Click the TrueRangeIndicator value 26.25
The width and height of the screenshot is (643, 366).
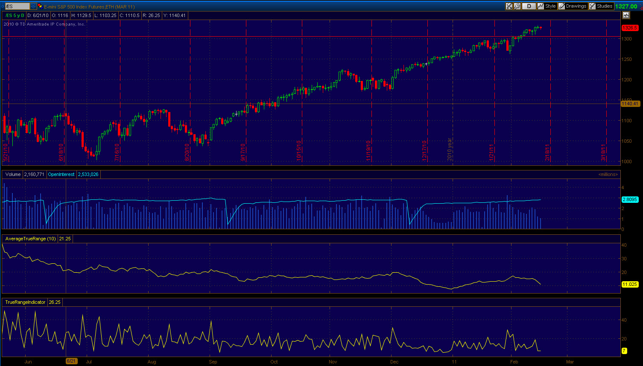[x=55, y=302]
